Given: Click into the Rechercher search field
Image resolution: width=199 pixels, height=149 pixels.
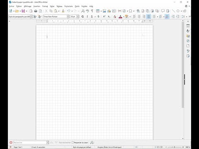Looking at the screenshot, I should [x=30, y=142].
